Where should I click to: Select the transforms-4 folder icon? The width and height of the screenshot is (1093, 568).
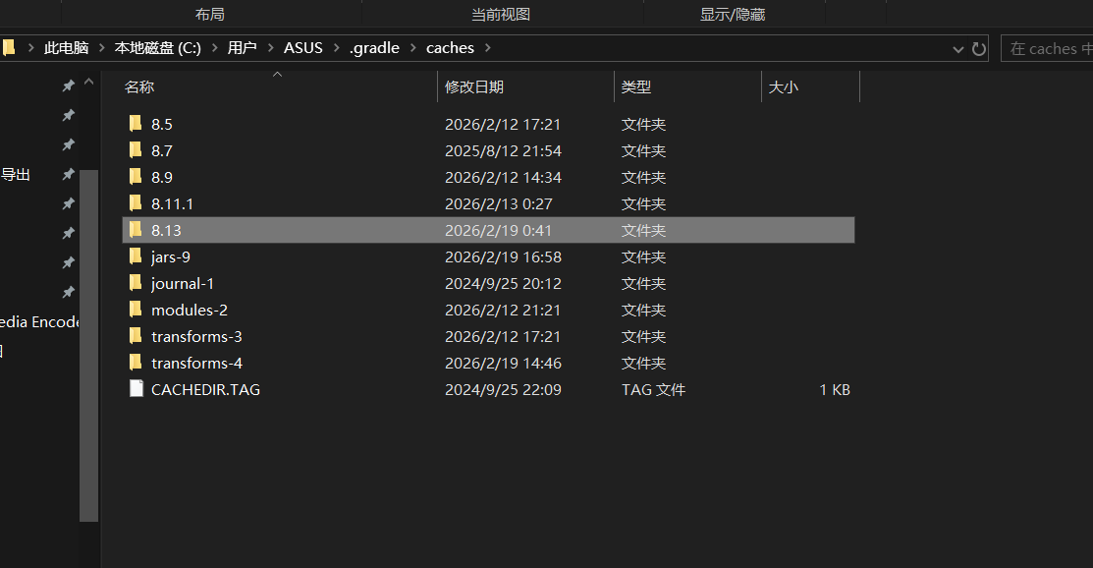pyautogui.click(x=136, y=363)
